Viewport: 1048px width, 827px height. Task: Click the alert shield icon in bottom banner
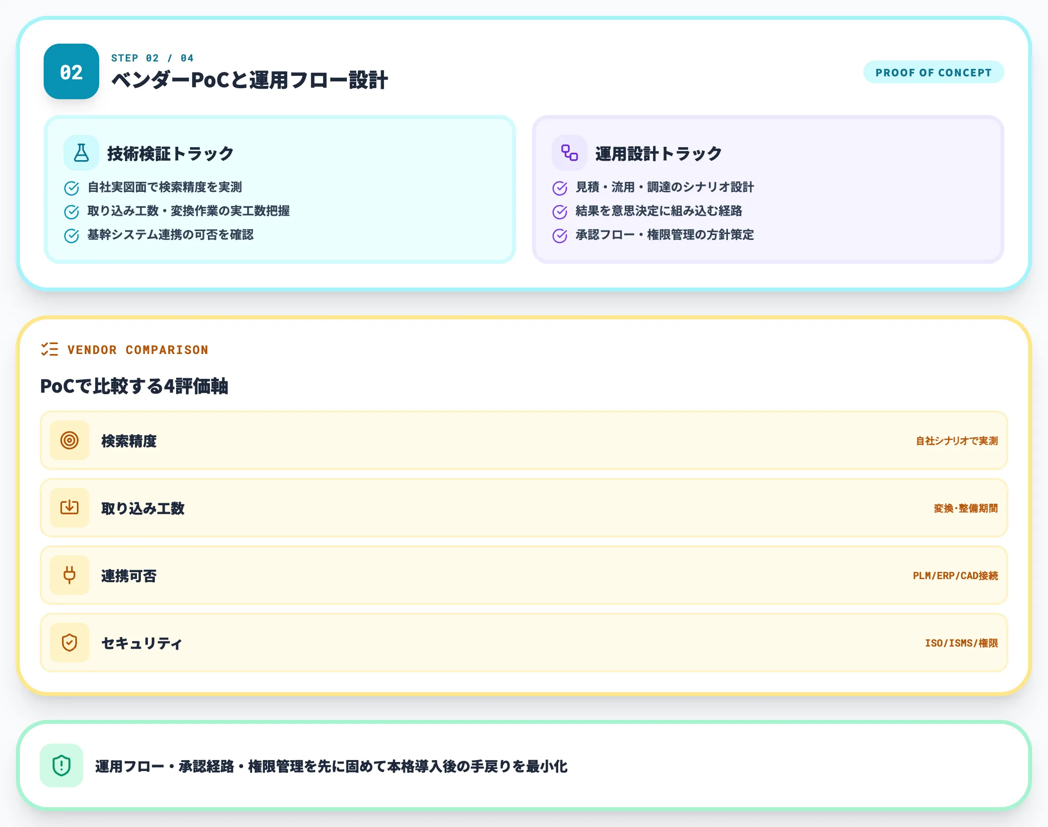tap(61, 766)
